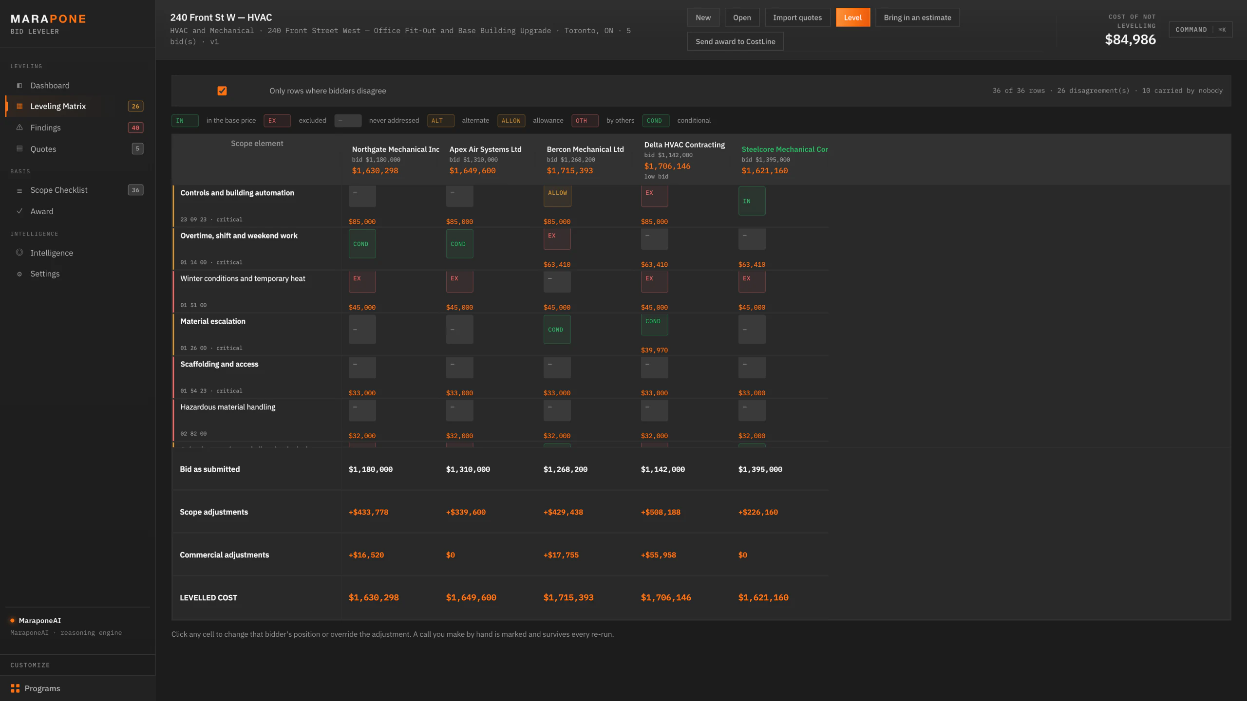Image resolution: width=1247 pixels, height=701 pixels.
Task: Click Bercon's ALLOW cell for Controls automation
Action: point(557,196)
